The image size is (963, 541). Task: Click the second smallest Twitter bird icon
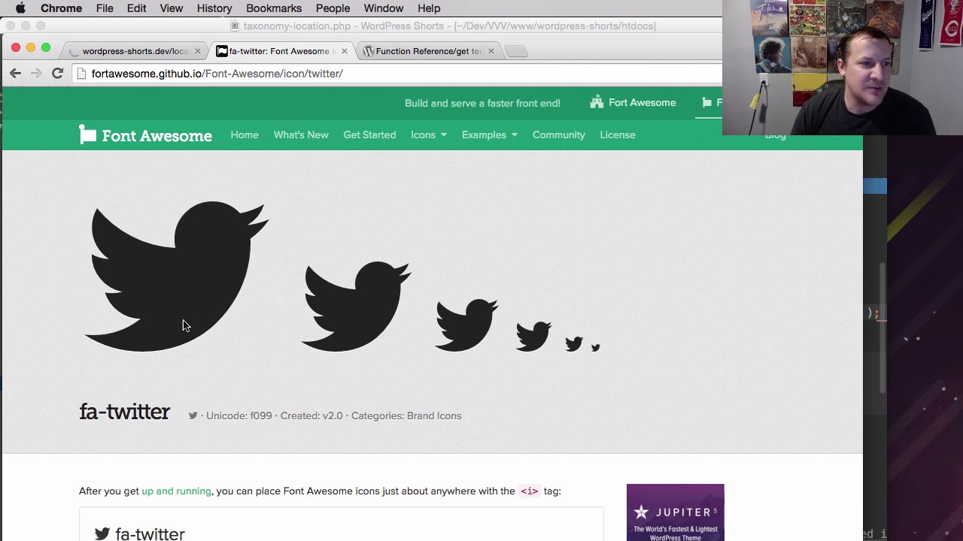pos(574,344)
